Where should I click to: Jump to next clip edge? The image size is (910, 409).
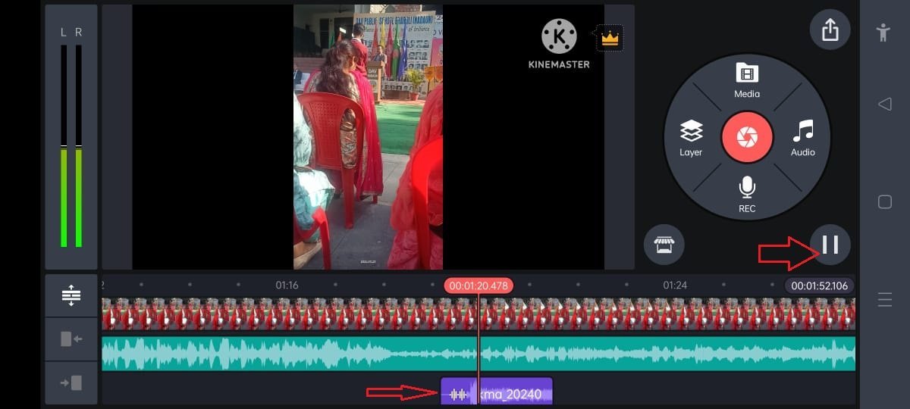[x=71, y=382]
